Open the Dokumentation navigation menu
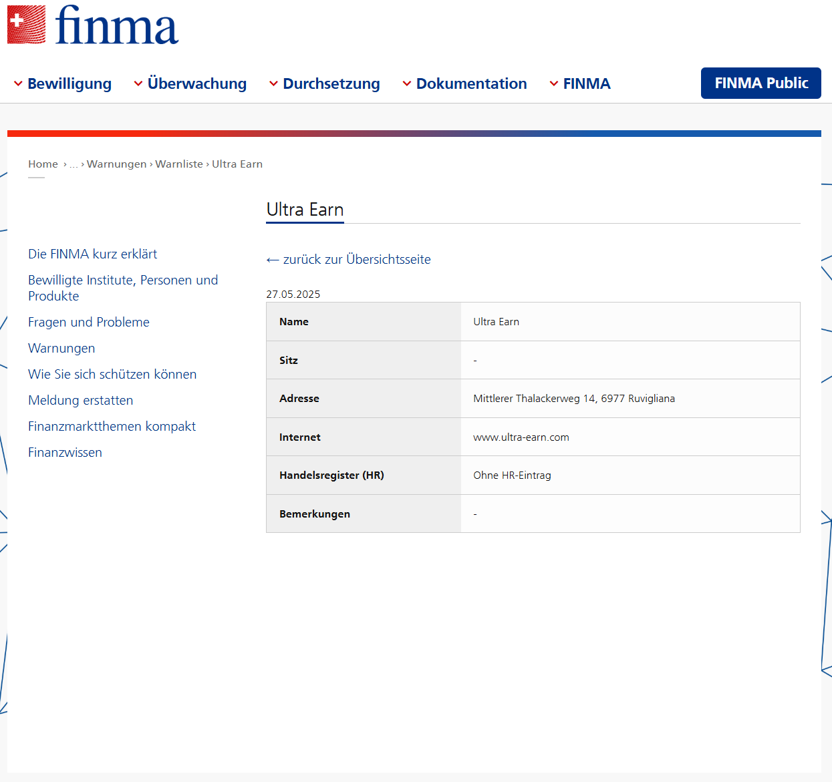Image resolution: width=832 pixels, height=782 pixels. (x=472, y=83)
